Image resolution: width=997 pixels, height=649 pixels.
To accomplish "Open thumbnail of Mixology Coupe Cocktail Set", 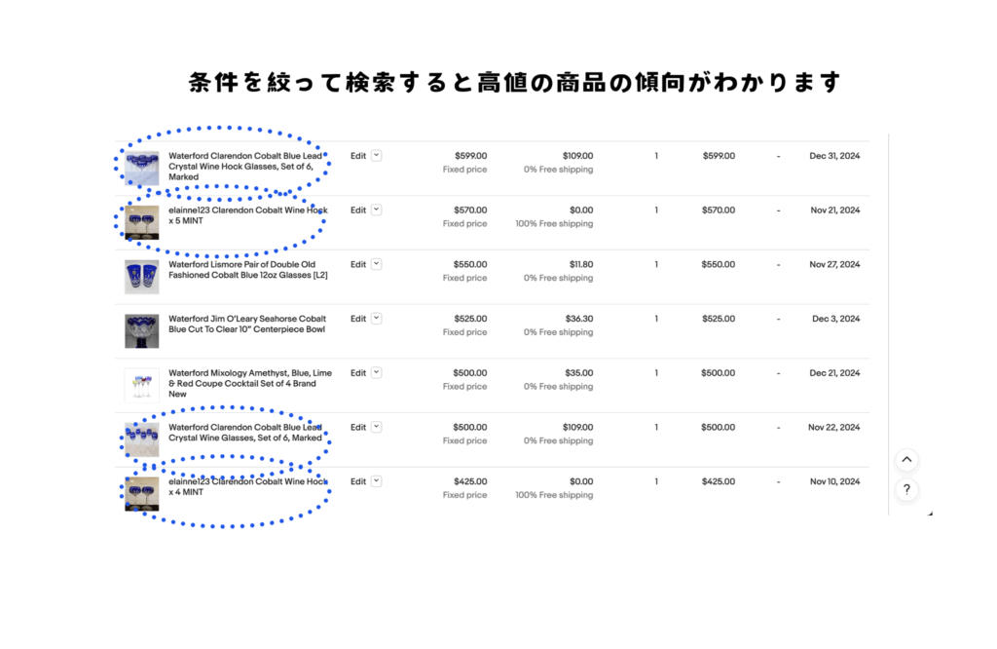I will point(142,385).
